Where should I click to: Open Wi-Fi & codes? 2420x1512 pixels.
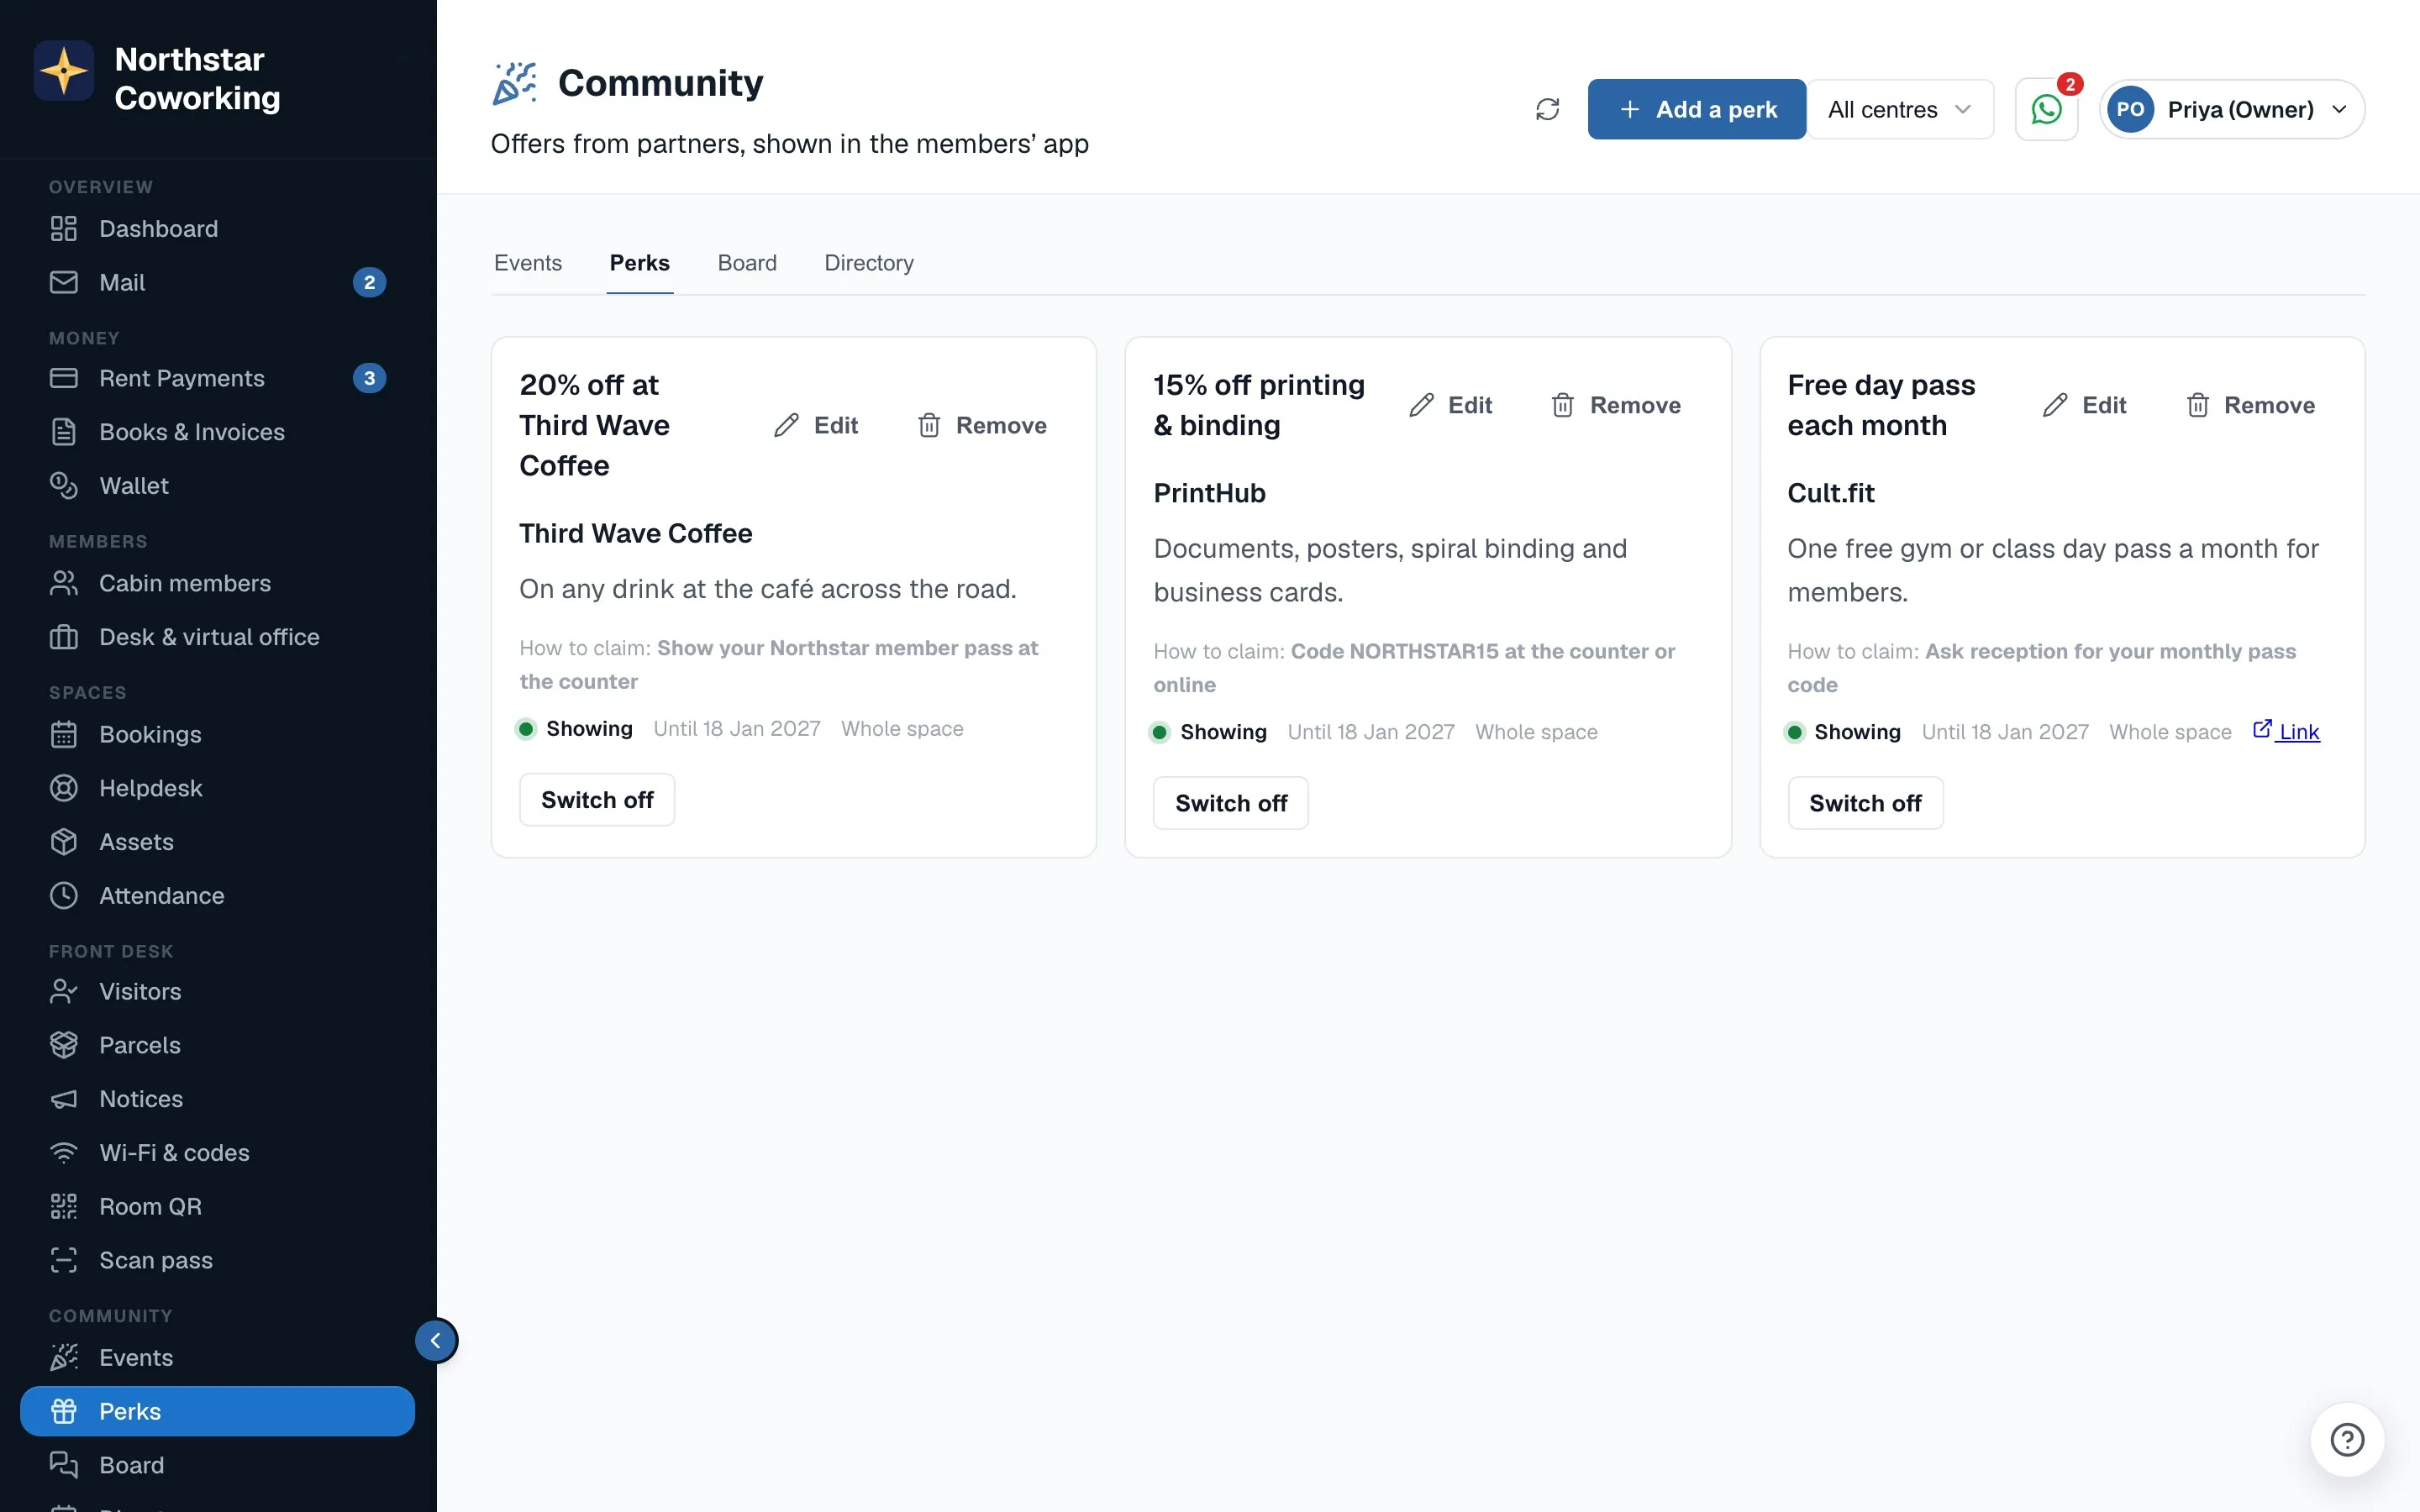point(217,1153)
